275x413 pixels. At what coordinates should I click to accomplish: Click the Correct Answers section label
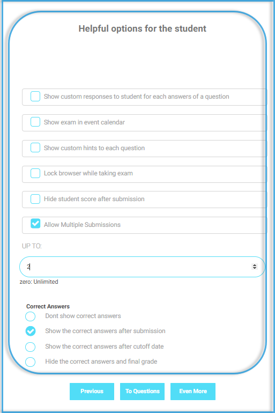pyautogui.click(x=48, y=306)
